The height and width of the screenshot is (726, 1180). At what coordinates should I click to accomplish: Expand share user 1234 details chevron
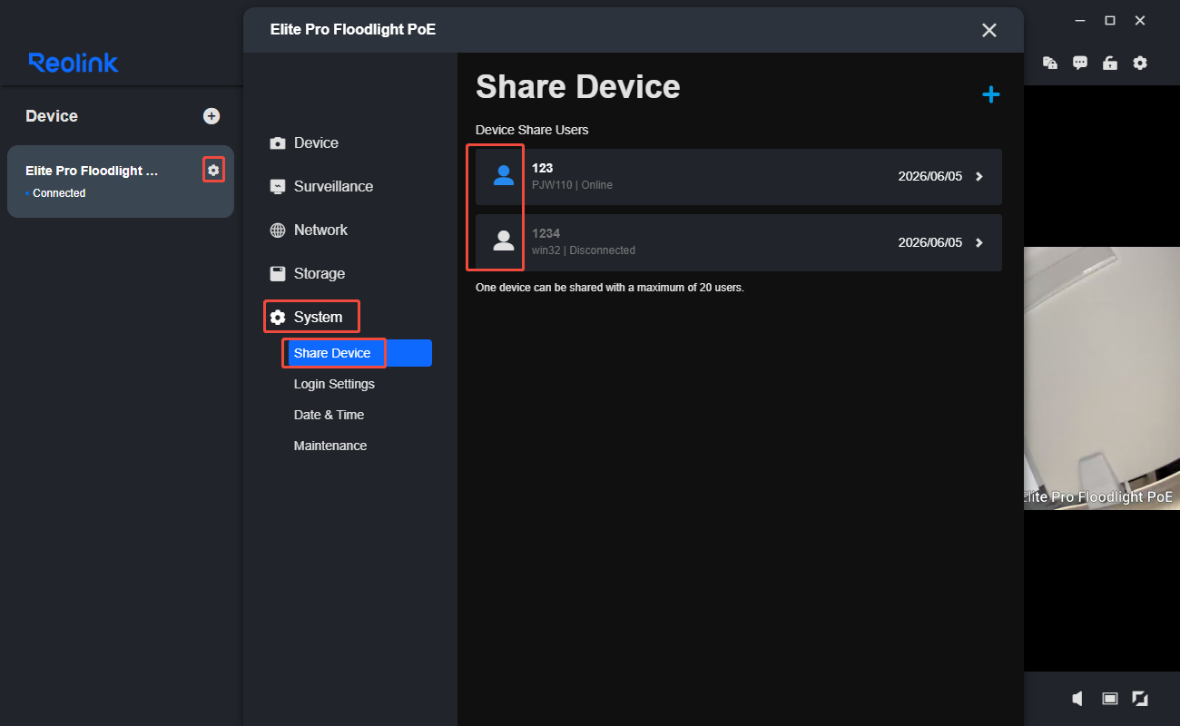[x=978, y=242]
